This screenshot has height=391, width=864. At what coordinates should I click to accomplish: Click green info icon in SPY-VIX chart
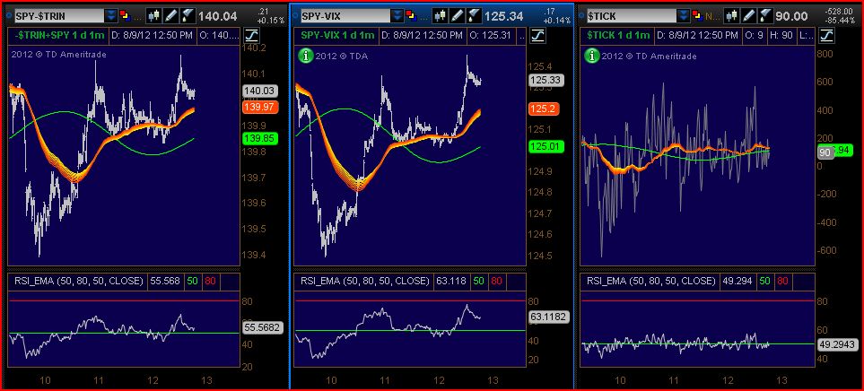pyautogui.click(x=305, y=56)
